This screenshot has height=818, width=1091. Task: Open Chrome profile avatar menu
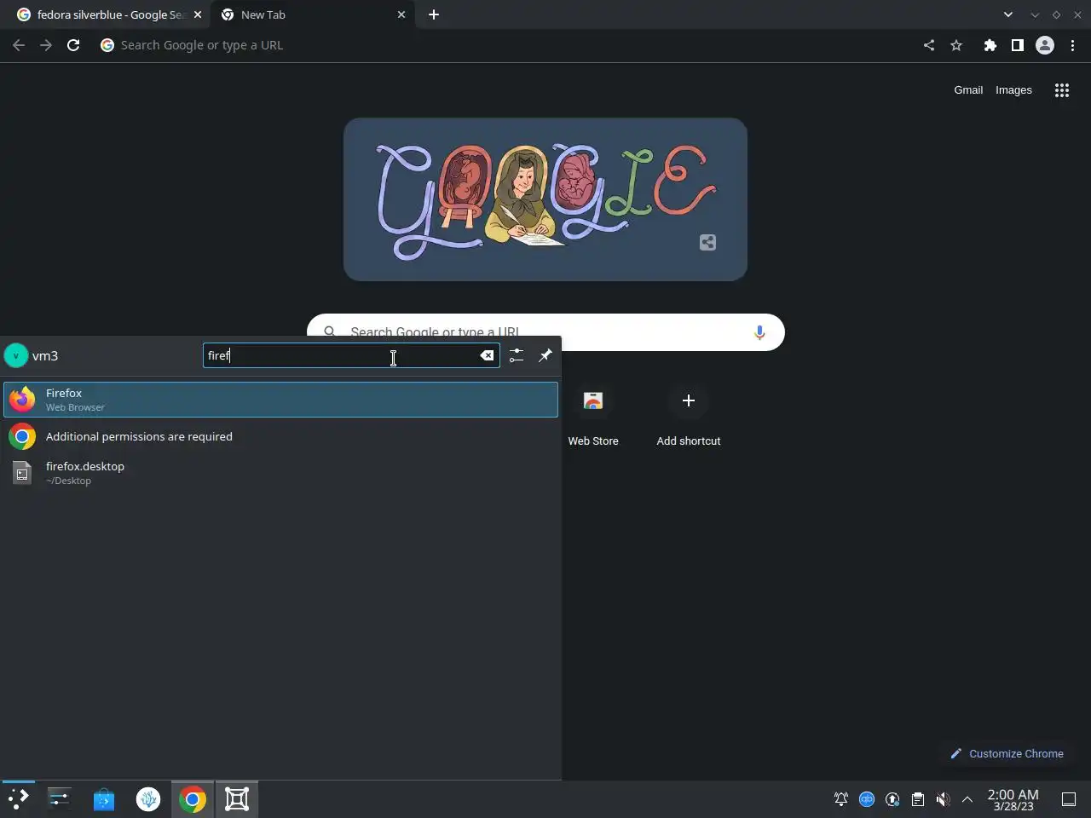click(1045, 45)
